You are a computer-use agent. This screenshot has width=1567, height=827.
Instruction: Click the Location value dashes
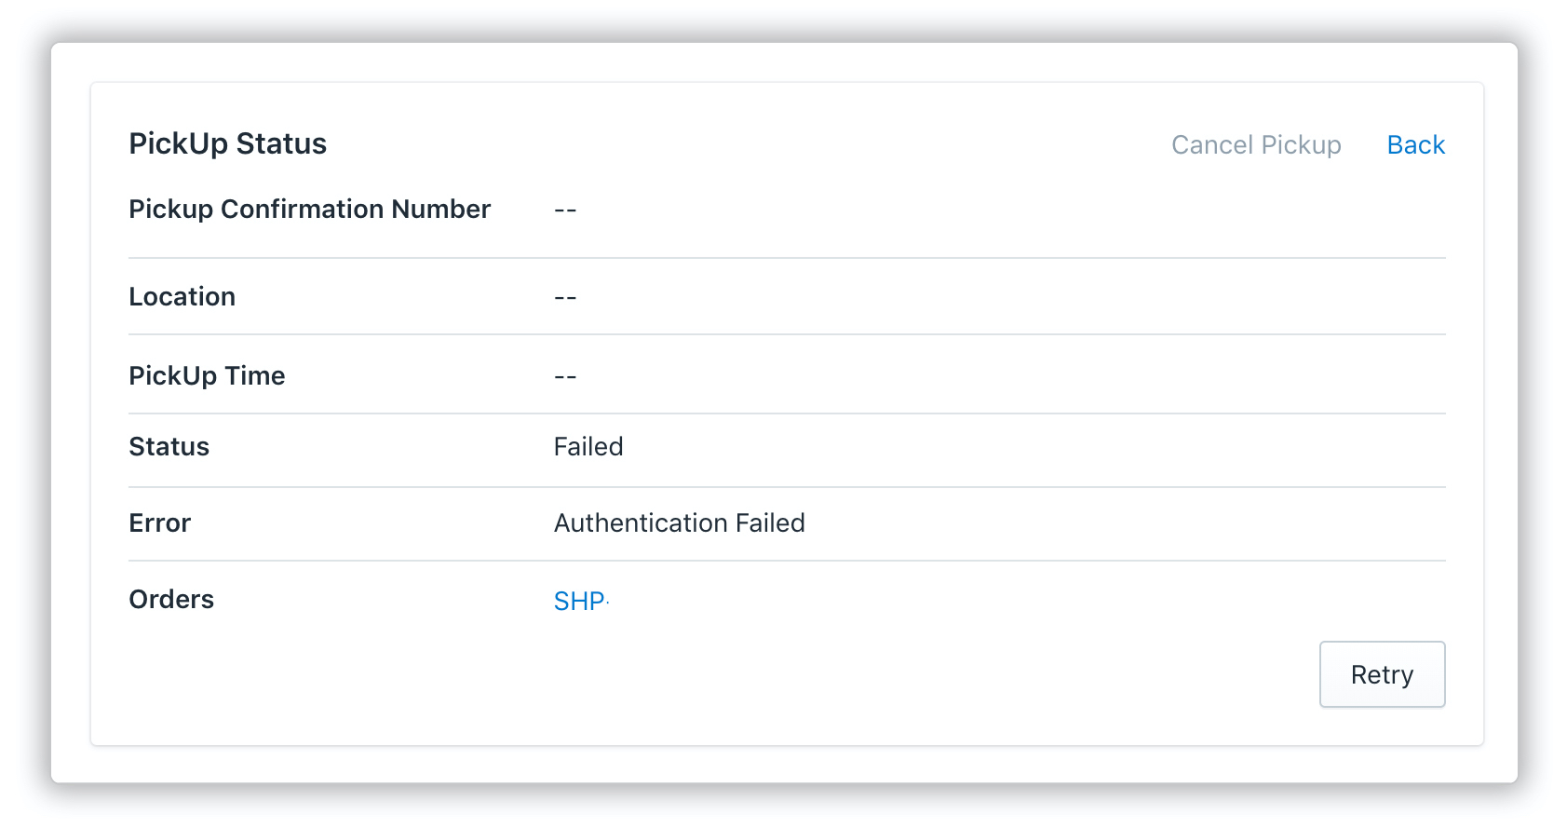click(564, 296)
